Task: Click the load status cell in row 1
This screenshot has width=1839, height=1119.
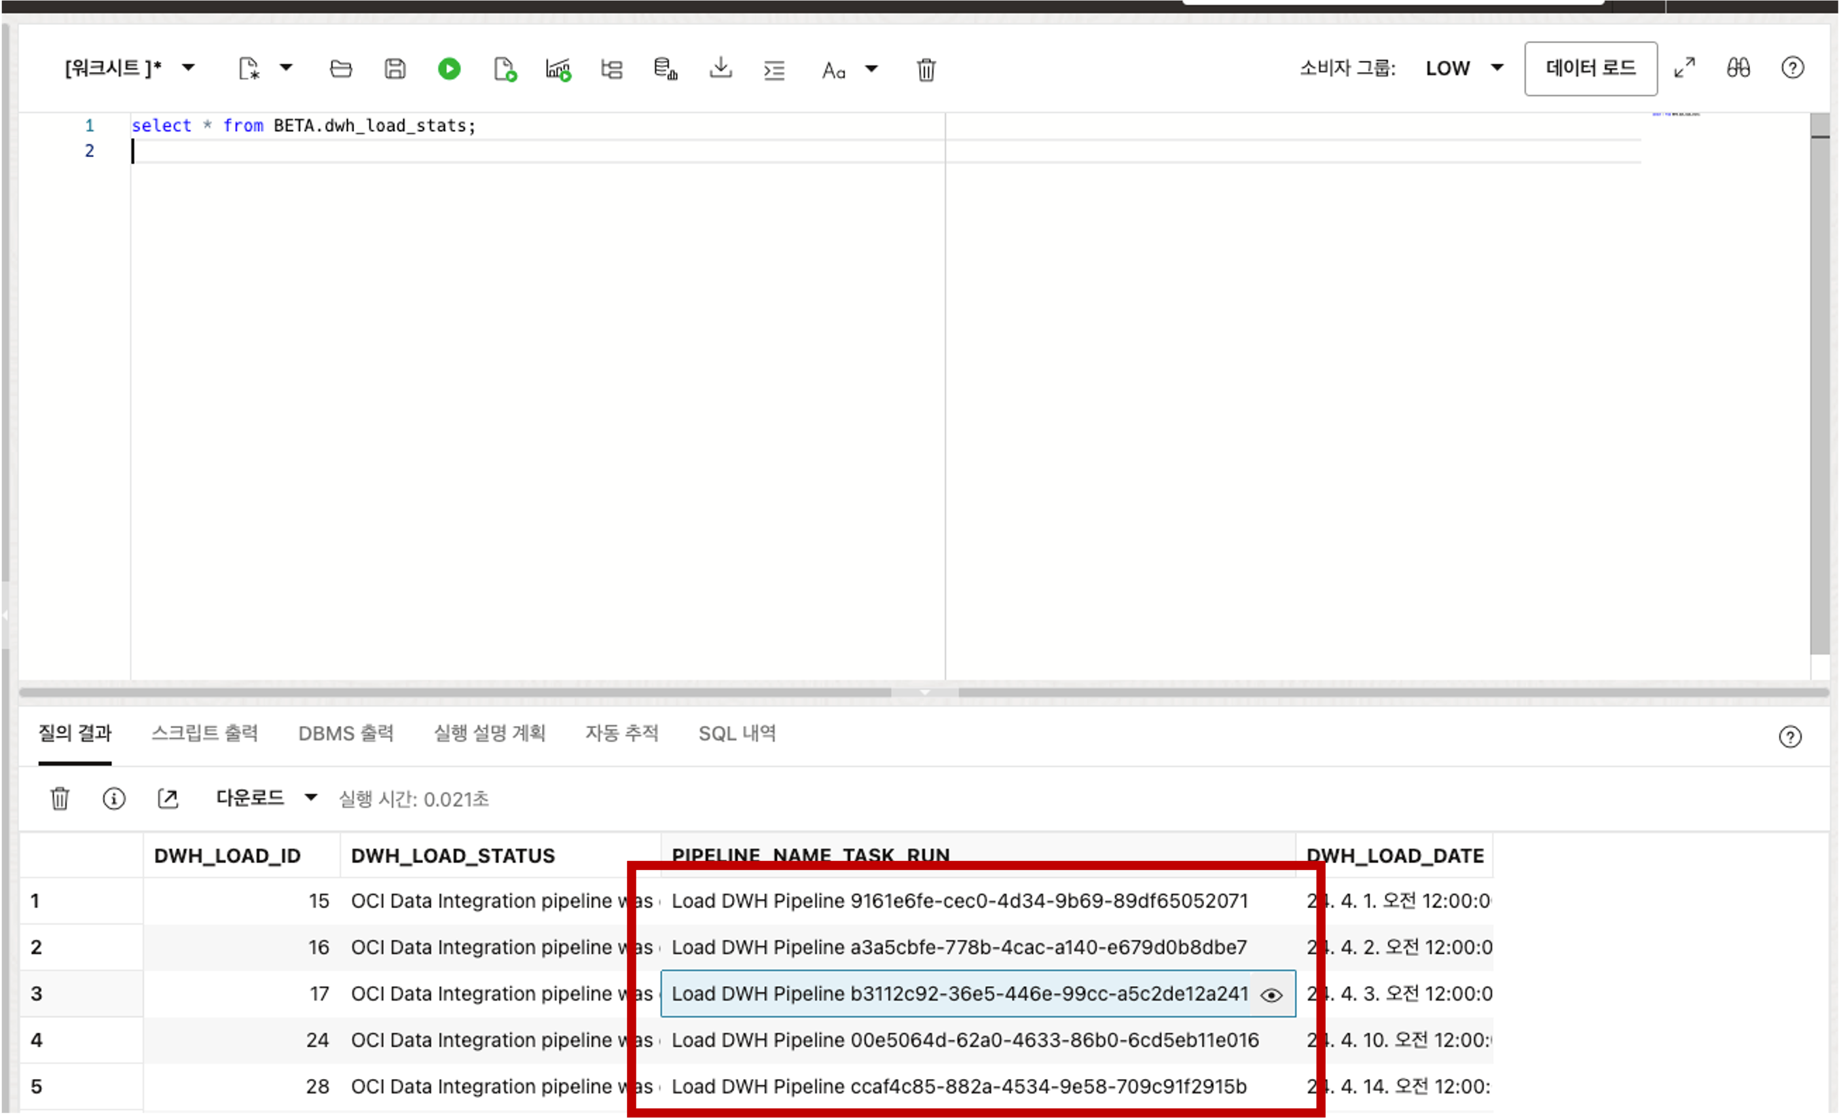Action: 501,901
